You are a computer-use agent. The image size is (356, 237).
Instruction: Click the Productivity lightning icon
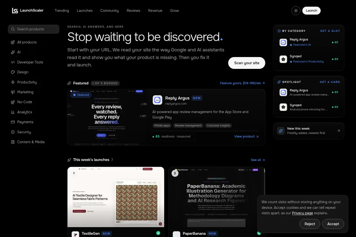click(13, 82)
